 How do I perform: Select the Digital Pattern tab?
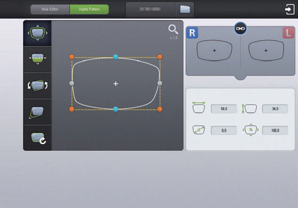tap(89, 9)
